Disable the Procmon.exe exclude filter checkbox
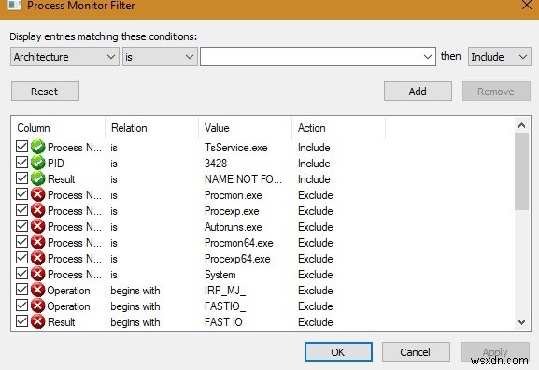 [22, 194]
